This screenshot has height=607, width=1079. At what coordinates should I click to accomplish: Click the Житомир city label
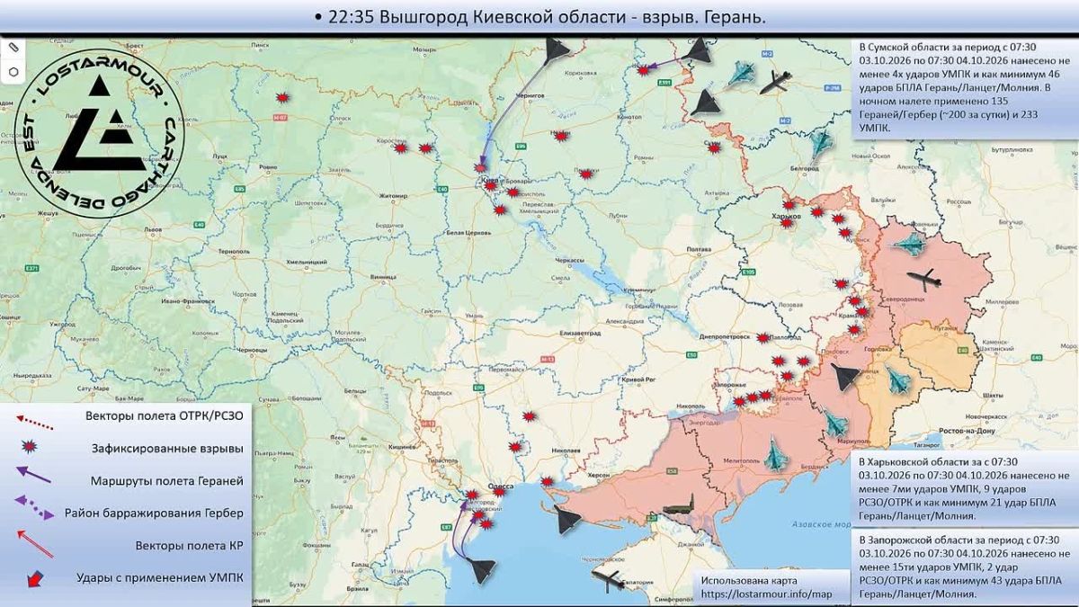pyautogui.click(x=394, y=194)
